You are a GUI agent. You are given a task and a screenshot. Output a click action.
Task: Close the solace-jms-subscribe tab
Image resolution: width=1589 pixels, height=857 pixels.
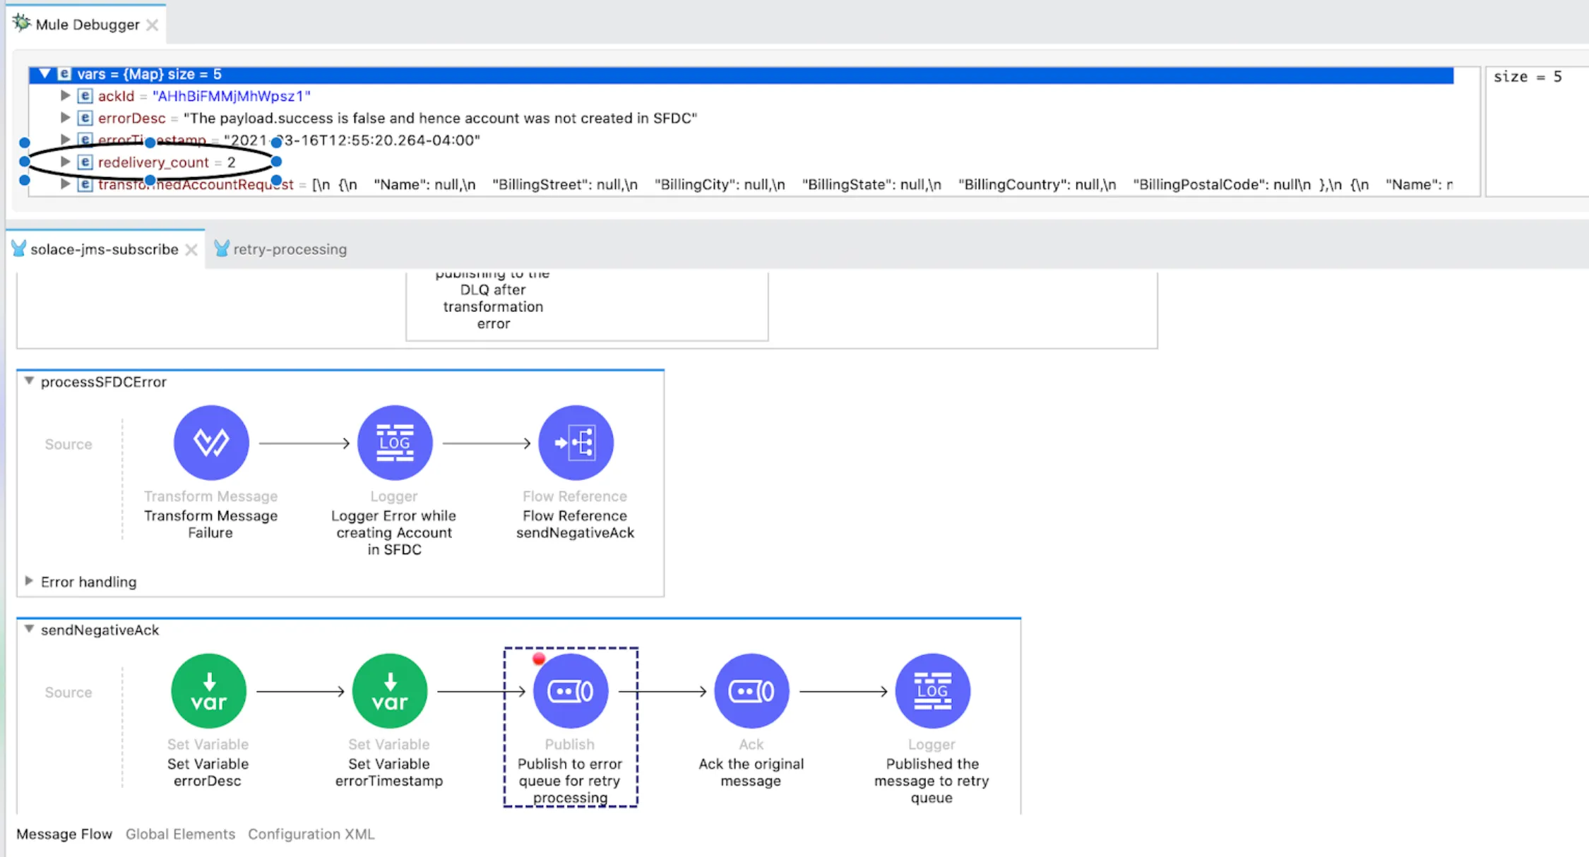191,249
